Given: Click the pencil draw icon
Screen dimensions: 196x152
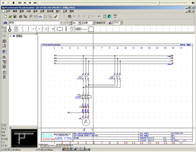Looking at the screenshot, I should pos(56,16).
